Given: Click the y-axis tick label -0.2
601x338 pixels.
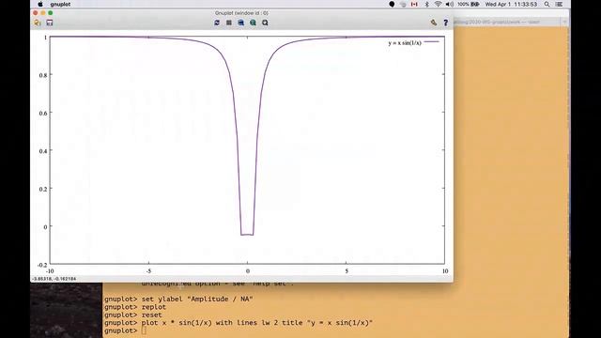Looking at the screenshot, I should tap(42, 265).
